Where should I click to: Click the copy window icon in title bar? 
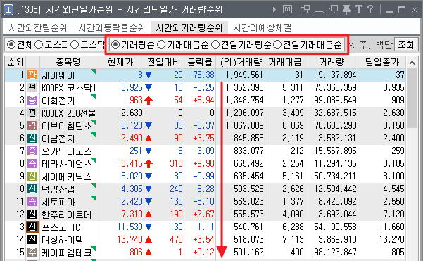click(x=333, y=9)
